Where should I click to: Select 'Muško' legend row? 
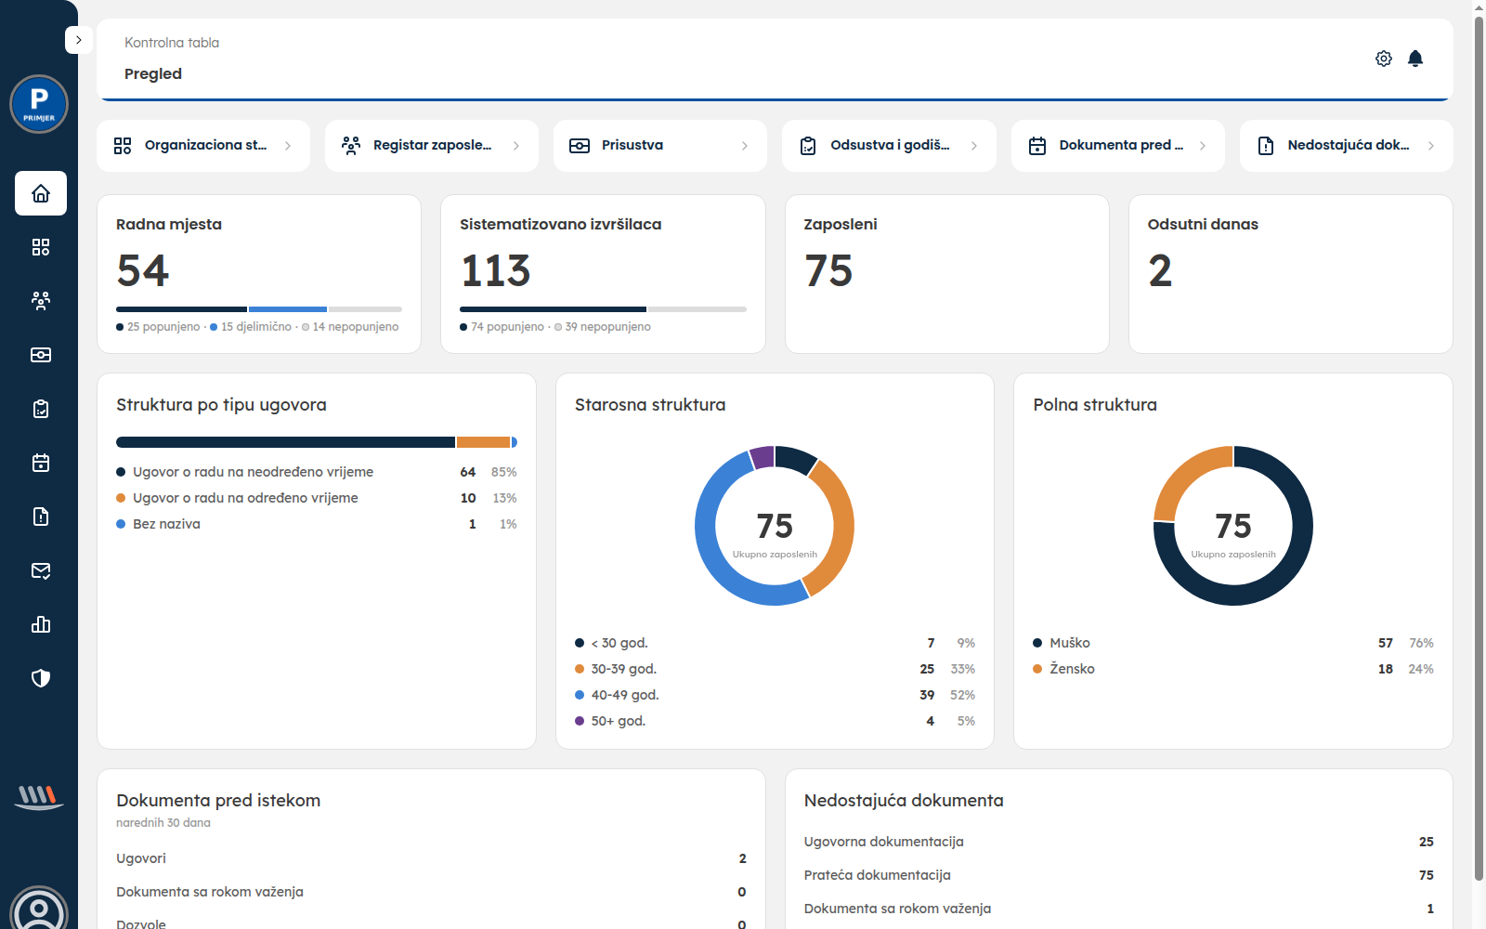click(x=1233, y=643)
